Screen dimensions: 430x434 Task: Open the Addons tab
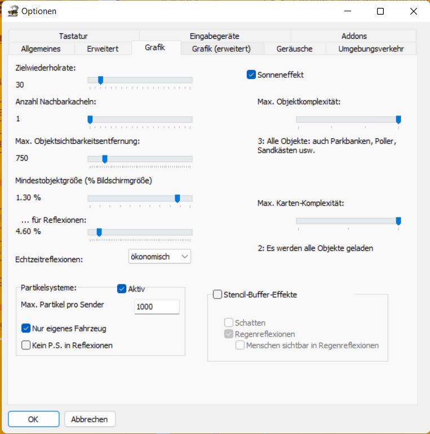click(x=354, y=36)
